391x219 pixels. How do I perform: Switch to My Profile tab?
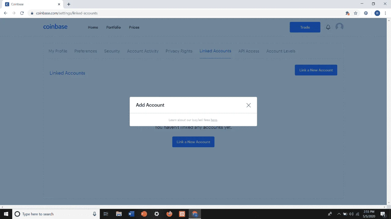(58, 51)
